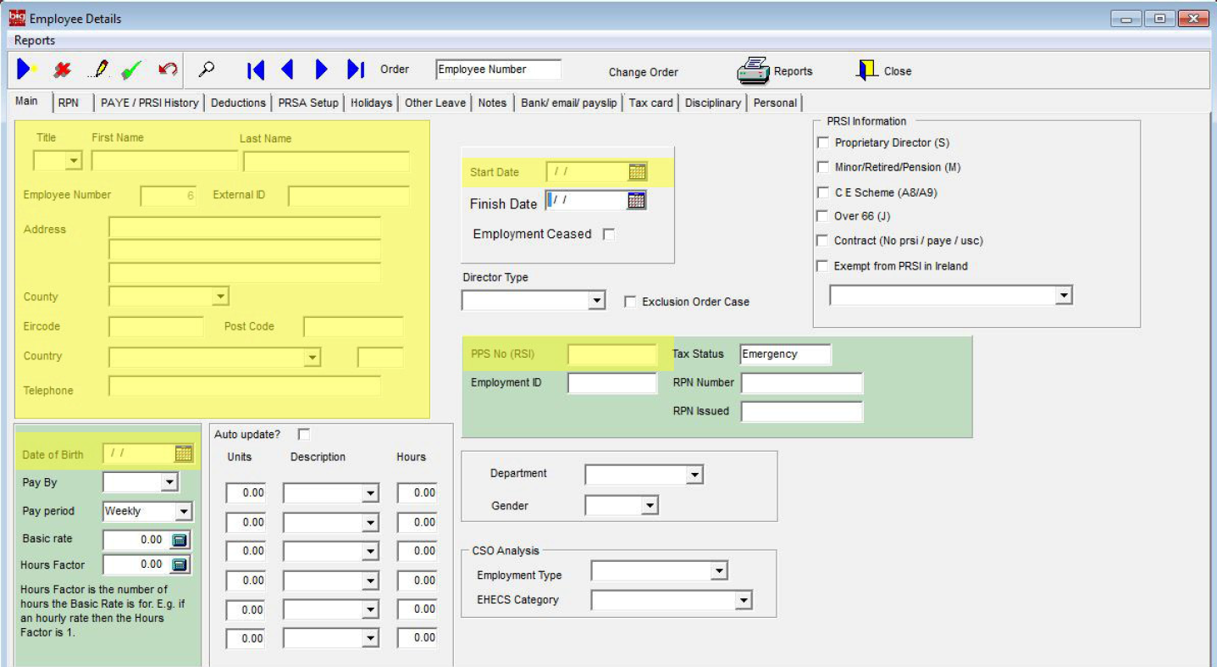Screen dimensions: 1217x667
Task: Expand the PRSI Information dropdown list
Action: pos(1064,295)
